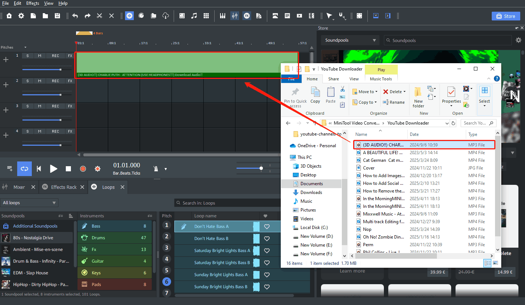
Task: Switch to the Music Tools tab in Explorer
Action: click(x=381, y=79)
